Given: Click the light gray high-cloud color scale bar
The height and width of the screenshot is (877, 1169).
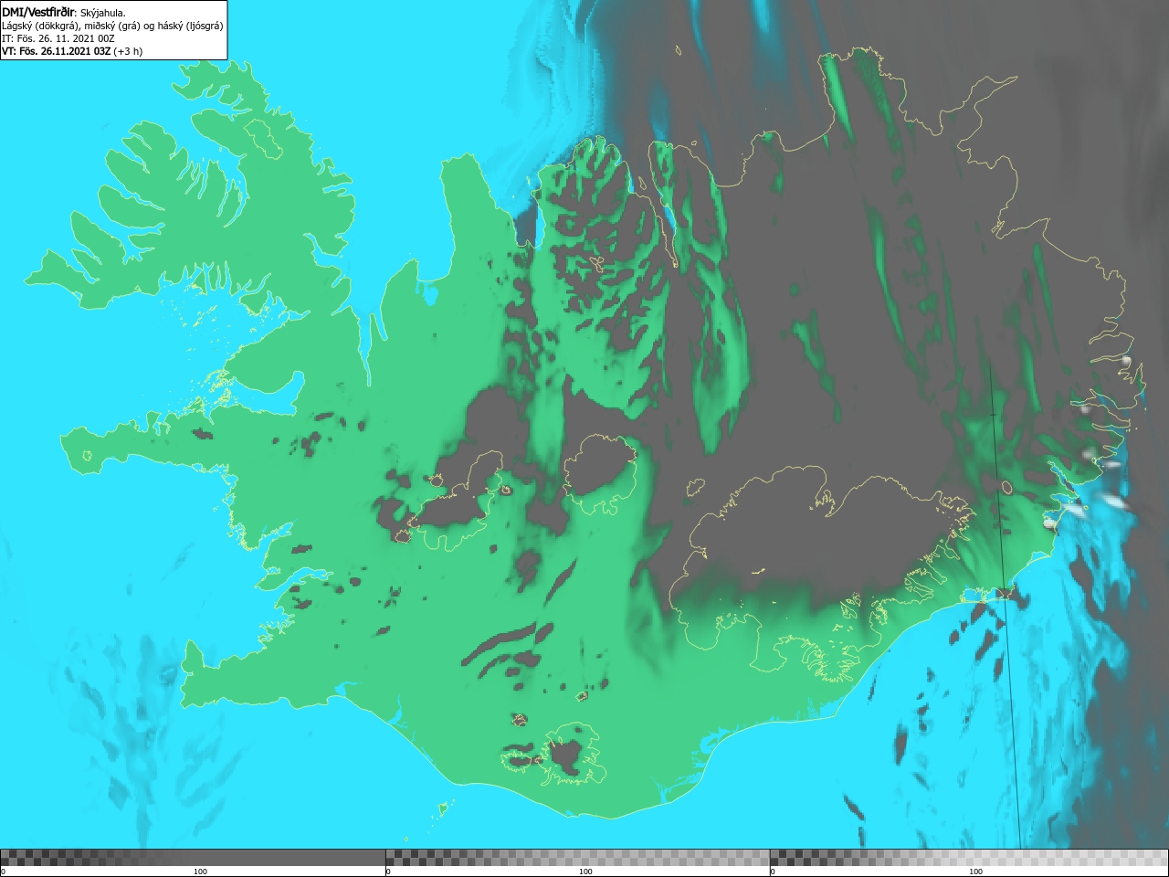Looking at the screenshot, I should click(969, 858).
